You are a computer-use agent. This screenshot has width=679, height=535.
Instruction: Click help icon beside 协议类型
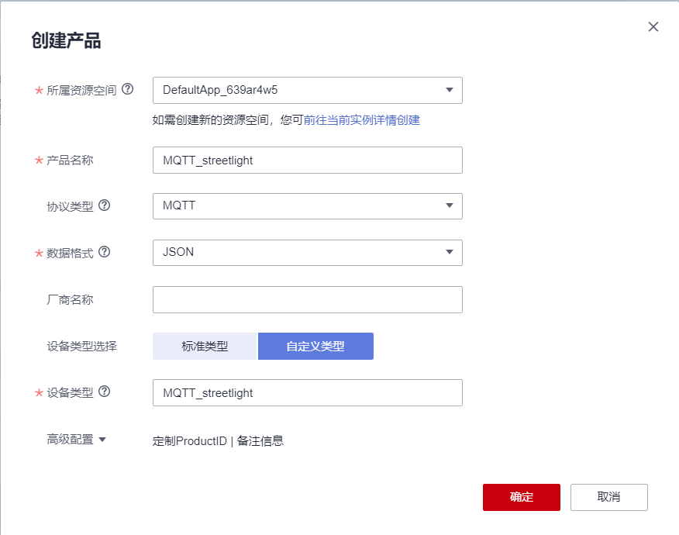(x=104, y=205)
